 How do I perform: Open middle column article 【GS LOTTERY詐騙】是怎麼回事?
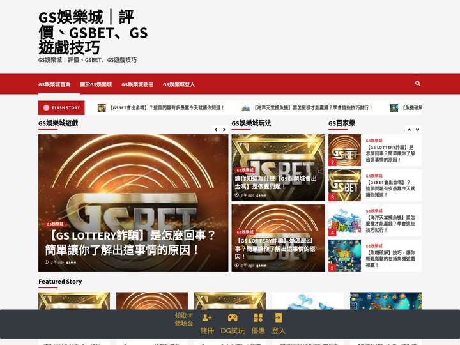point(275,249)
